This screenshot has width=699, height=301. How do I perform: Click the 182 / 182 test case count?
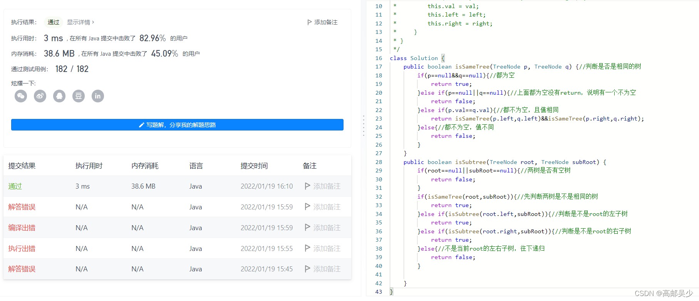72,69
